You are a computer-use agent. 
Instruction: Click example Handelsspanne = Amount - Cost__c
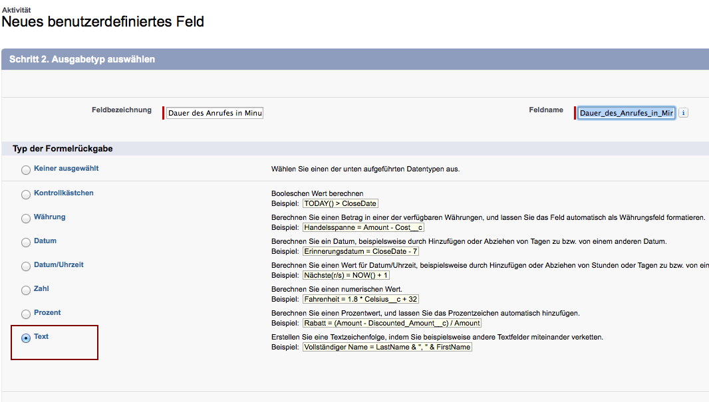[363, 228]
